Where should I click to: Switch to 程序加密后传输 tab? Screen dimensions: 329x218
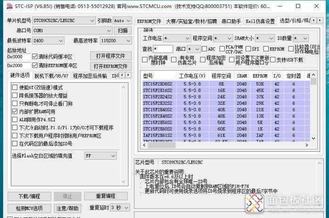90,76
